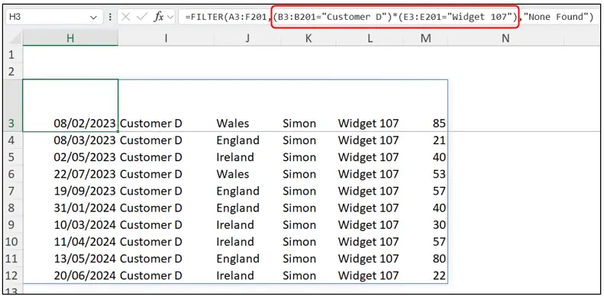Select all cells via corner triangle
This screenshot has width=604, height=296.
click(x=15, y=38)
